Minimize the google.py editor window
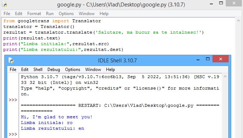243x138 pixels. pos(211,4)
